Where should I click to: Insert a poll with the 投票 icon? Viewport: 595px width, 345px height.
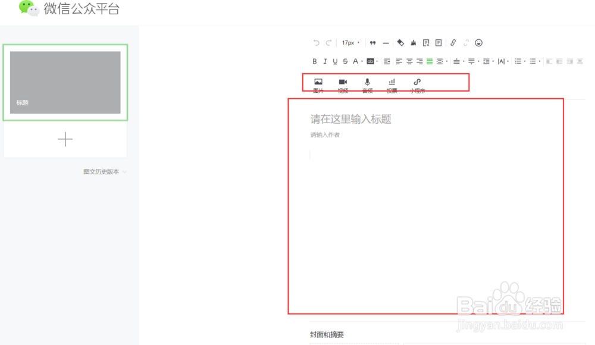391,83
